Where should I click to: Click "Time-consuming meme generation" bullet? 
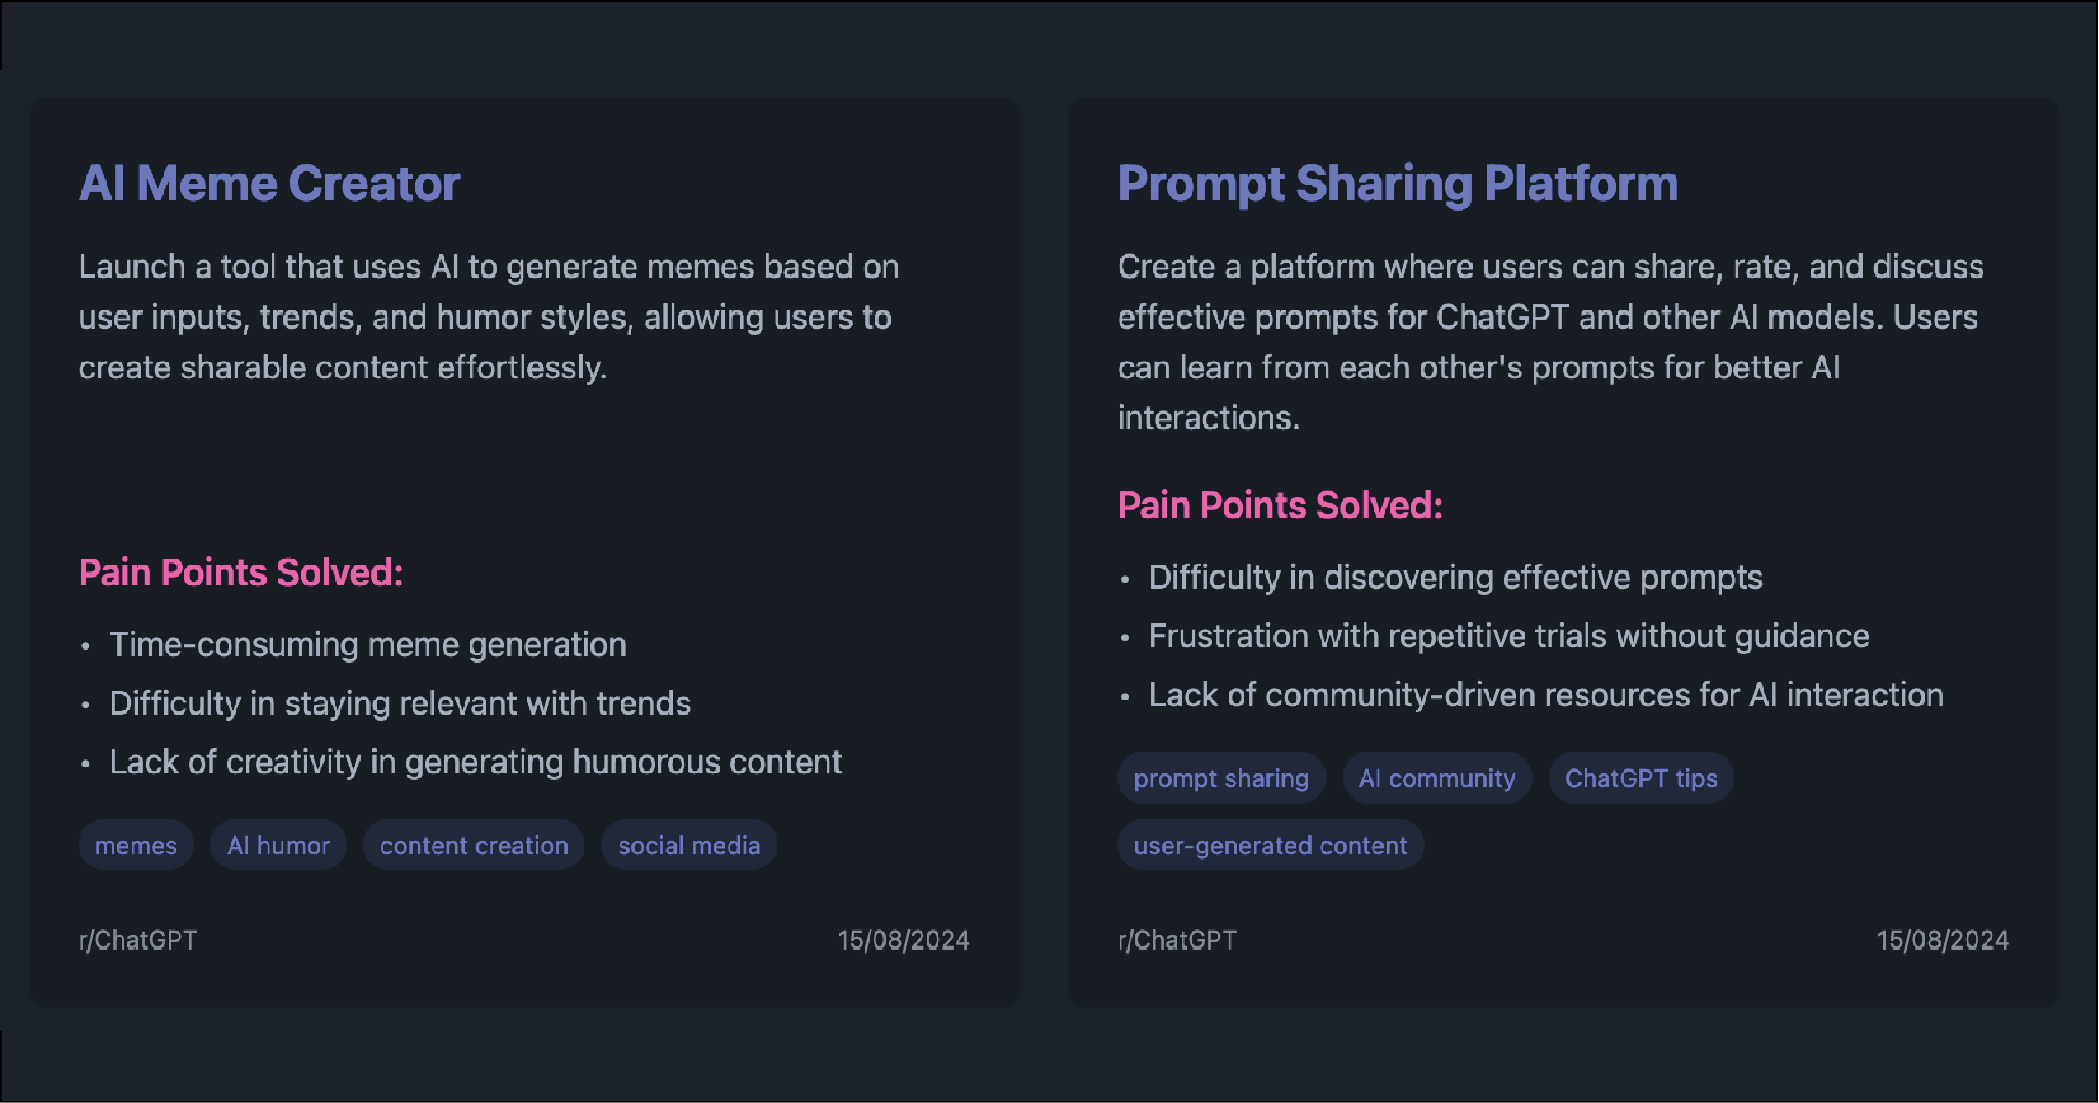coord(367,644)
